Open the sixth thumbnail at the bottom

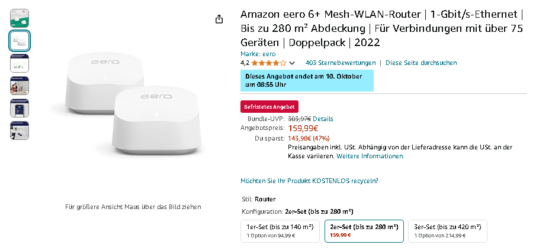tap(20, 130)
